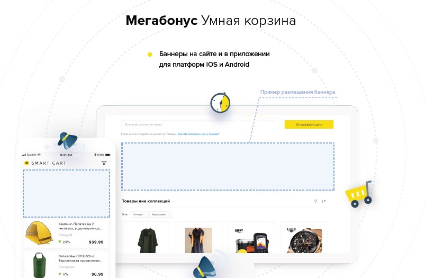Open the wristwatch product card
The image size is (425, 278).
(x=304, y=238)
